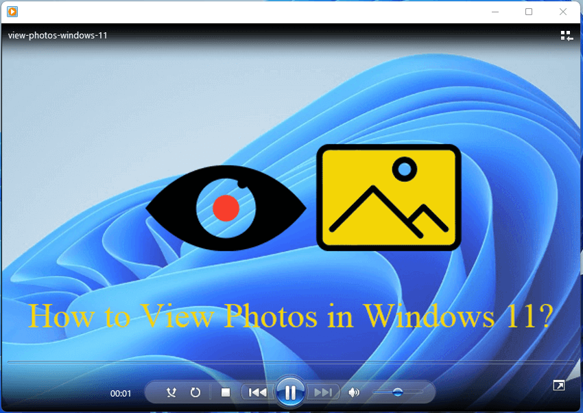Switch to Library view icon
This screenshot has height=413, width=583.
coord(567,36)
